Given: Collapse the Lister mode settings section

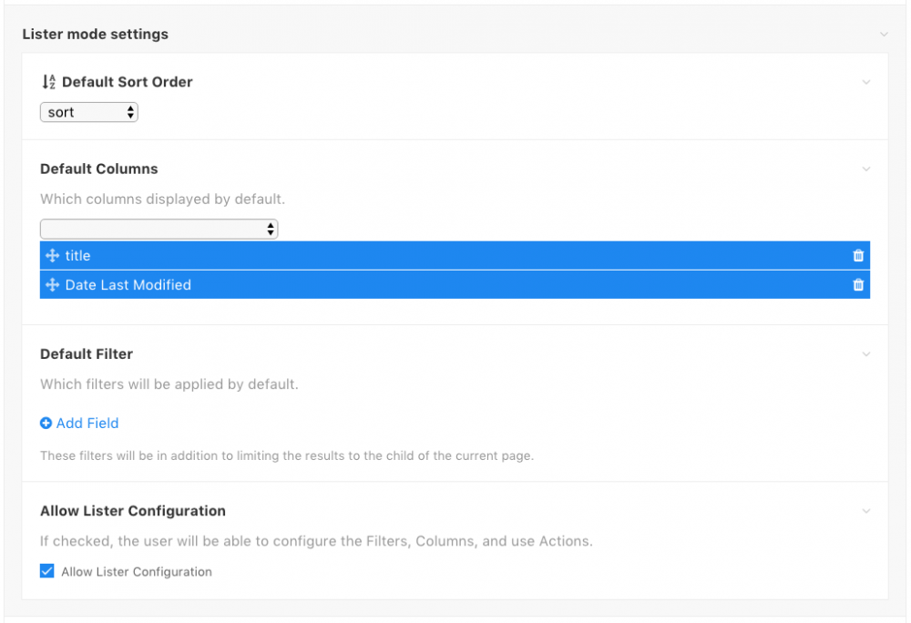Looking at the screenshot, I should 883,35.
